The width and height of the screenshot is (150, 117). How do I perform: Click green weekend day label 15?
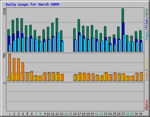tap(70, 114)
